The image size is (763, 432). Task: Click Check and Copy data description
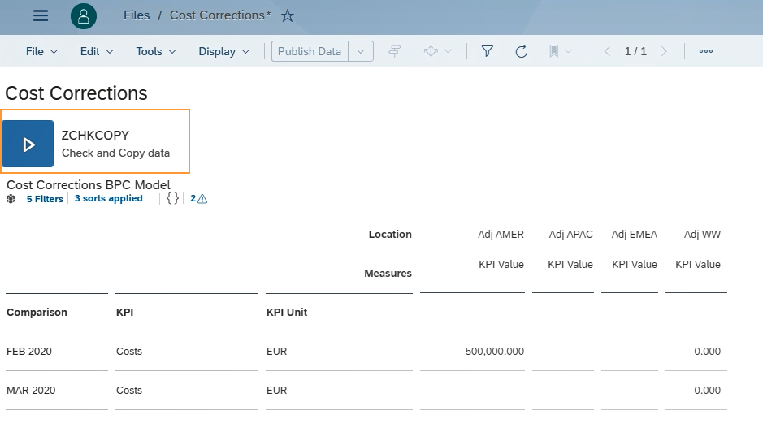coord(116,153)
